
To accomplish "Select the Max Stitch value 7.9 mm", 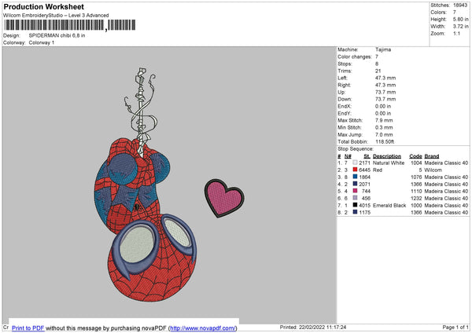I will click(x=384, y=120).
